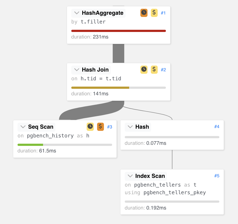Click the Seq Scan orange dollar icon
Screen dimensions: 238x224
[x=100, y=126]
